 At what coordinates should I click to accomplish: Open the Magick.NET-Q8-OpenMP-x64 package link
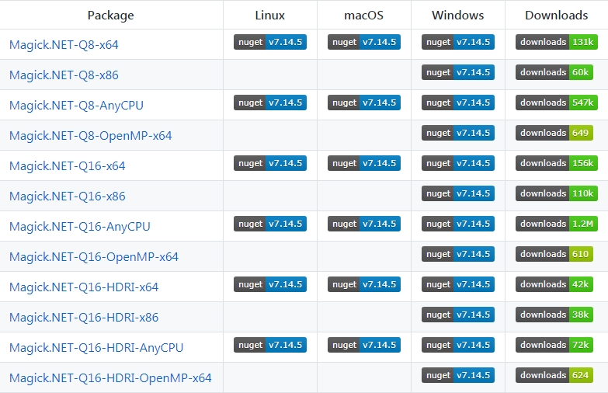pyautogui.click(x=90, y=136)
